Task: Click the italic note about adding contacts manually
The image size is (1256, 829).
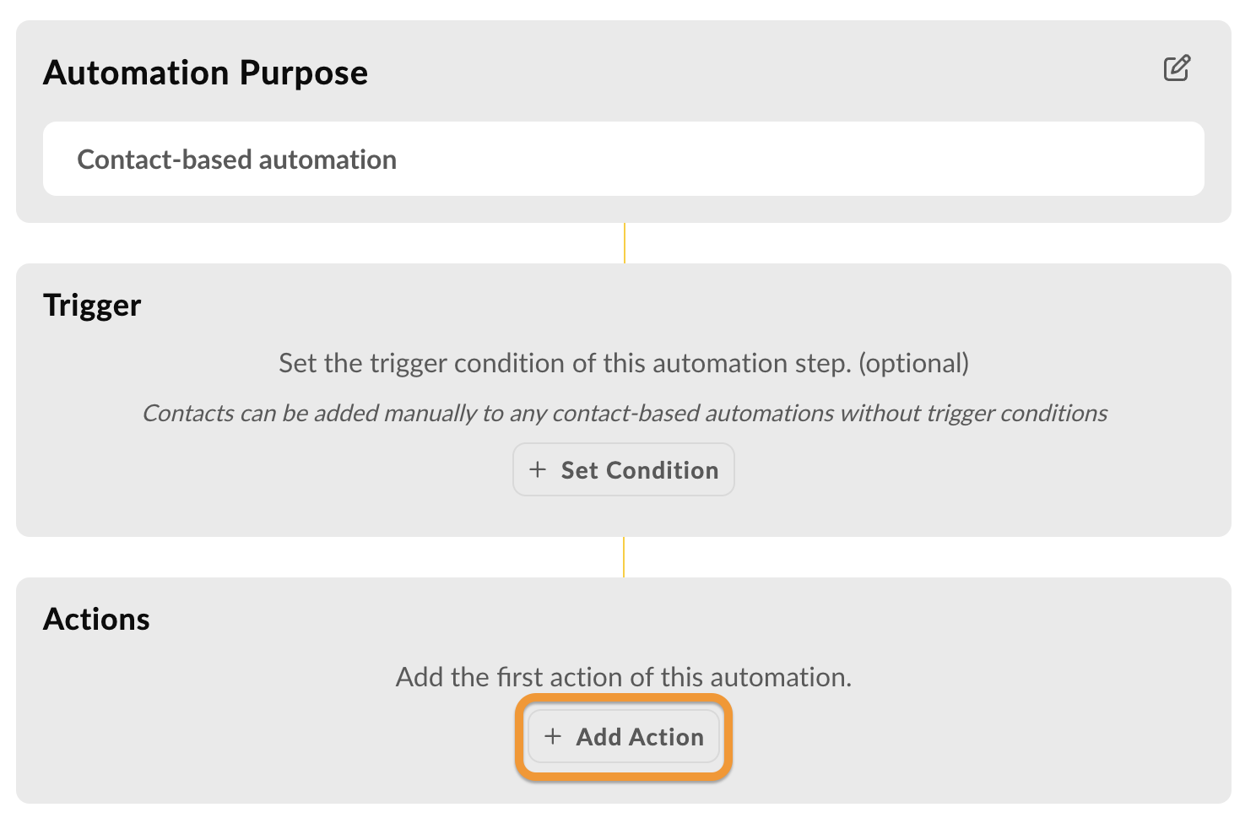Action: coord(625,413)
